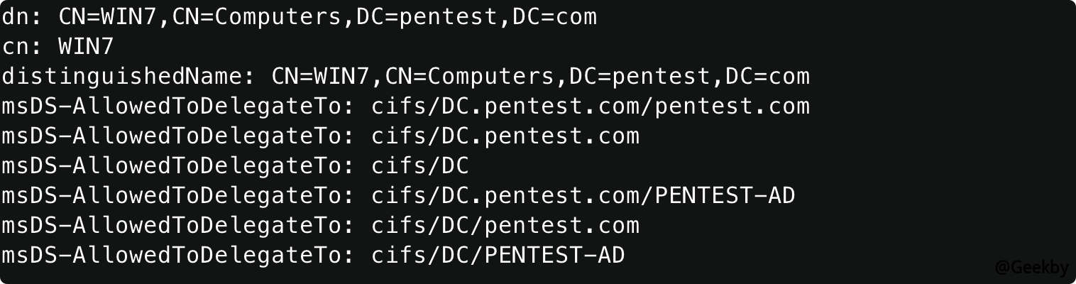This screenshot has height=284, width=1076.
Task: Select cifs/DC.pentest.com/PENTEST-AD value
Action: click(x=583, y=195)
